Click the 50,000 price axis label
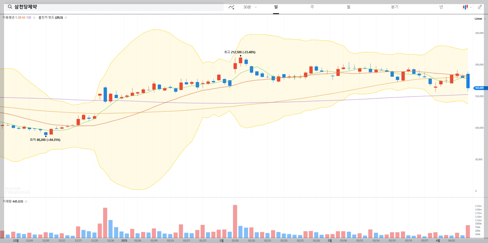The image size is (488, 243). (479, 159)
